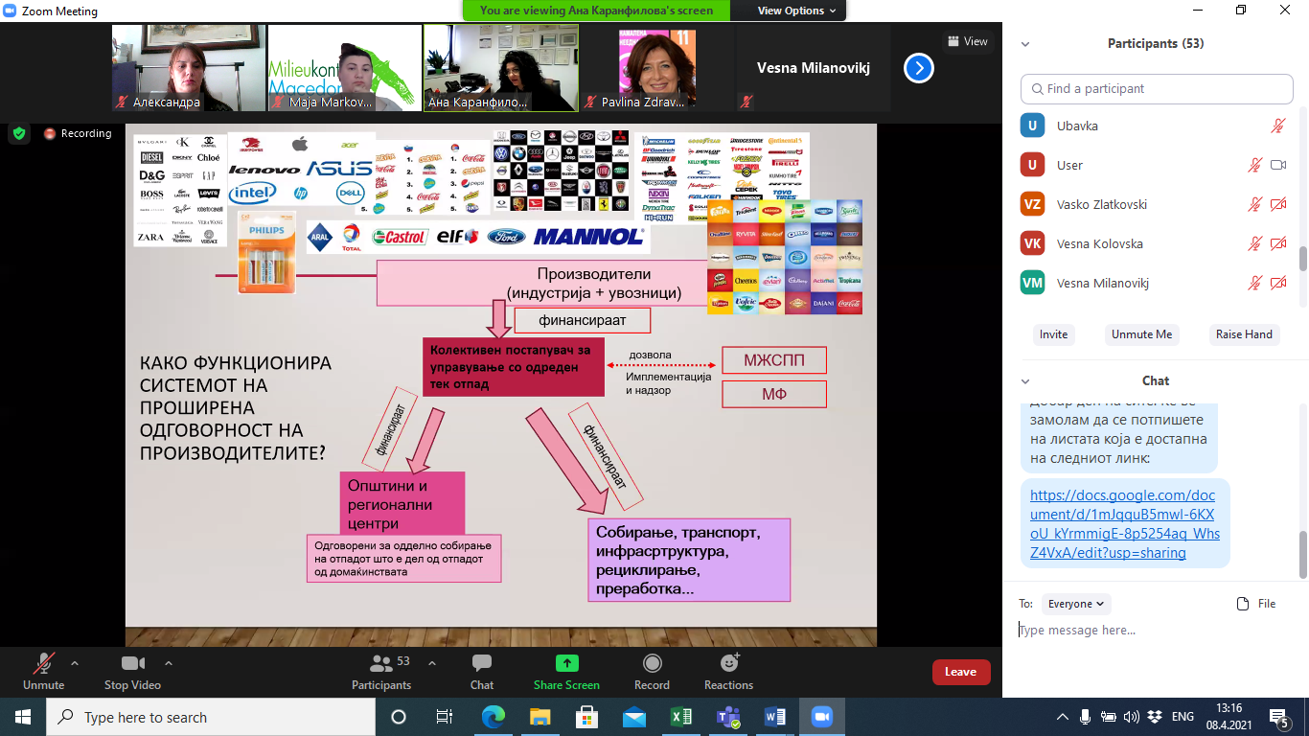Image resolution: width=1309 pixels, height=736 pixels.
Task: Start Record in the meeting toolbar
Action: [652, 671]
